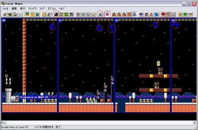
Task: Click the music note block icon
Action: point(173,15)
